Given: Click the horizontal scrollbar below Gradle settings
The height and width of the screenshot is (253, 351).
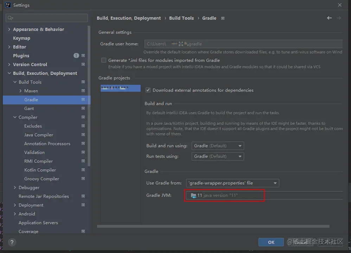Looking at the screenshot, I should click(x=213, y=226).
